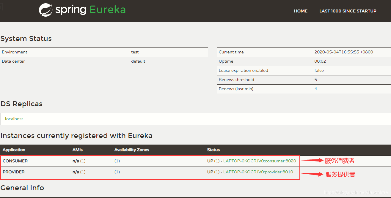Select the Current time label

click(231, 52)
